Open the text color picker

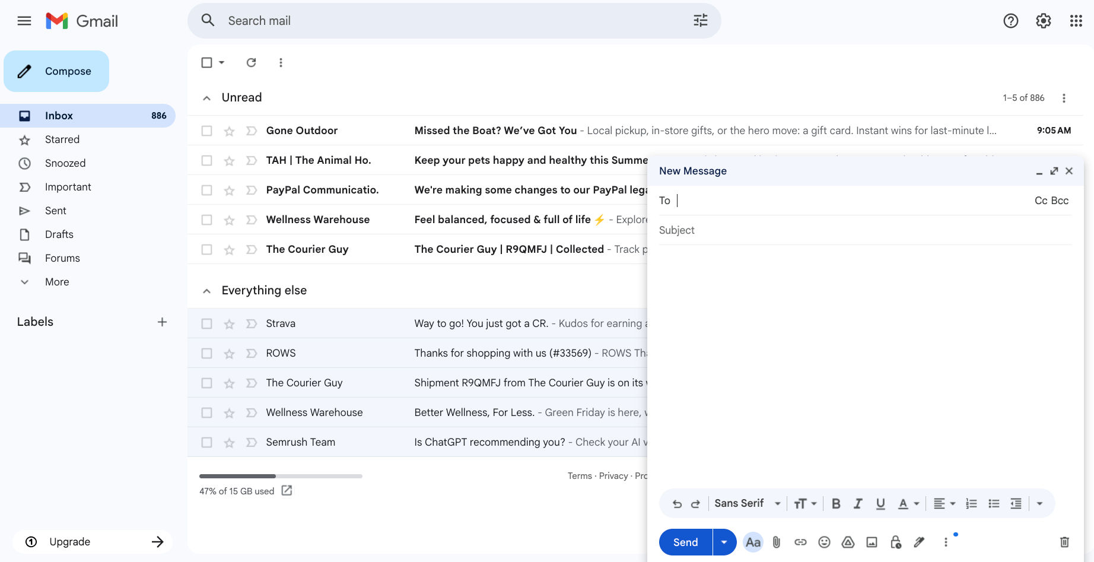pos(908,504)
